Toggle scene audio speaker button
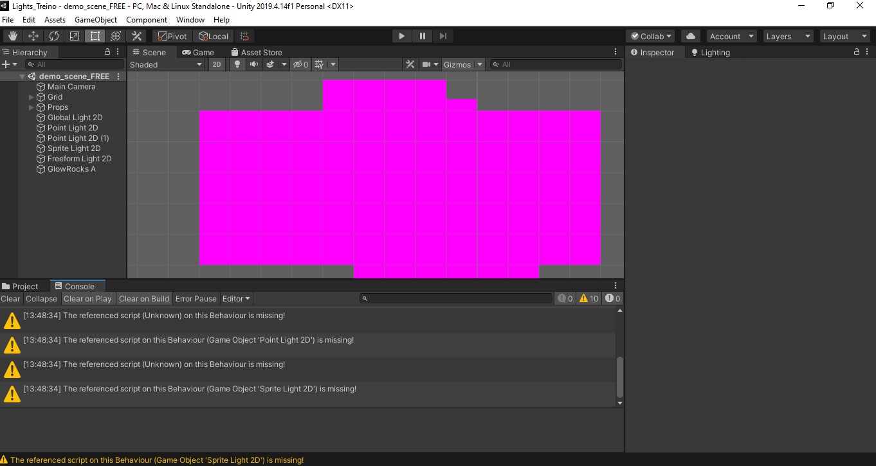 coord(254,64)
